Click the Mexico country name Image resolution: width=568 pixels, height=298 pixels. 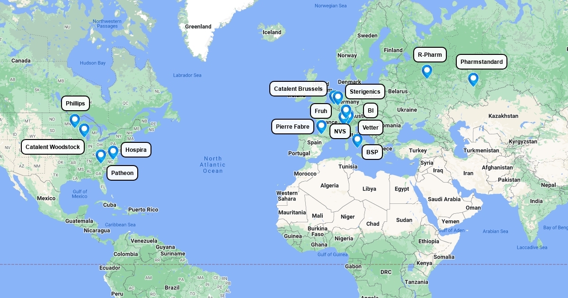pos(46,198)
